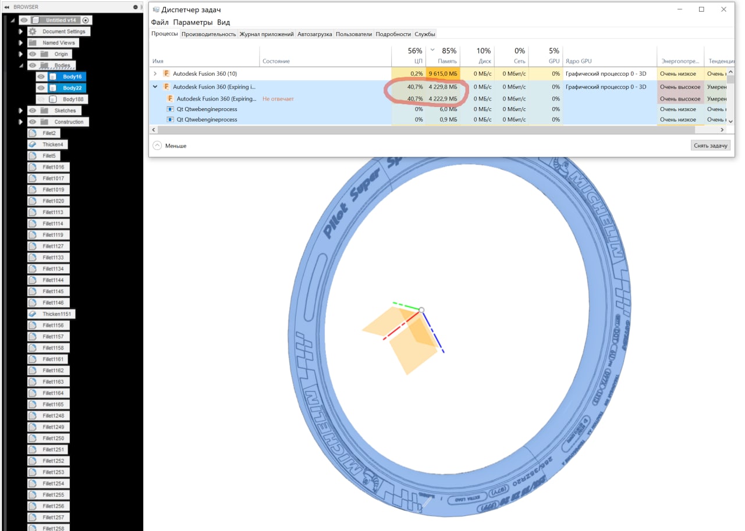This screenshot has height=531, width=745.
Task: Sort processes by the Диск column header
Action: click(x=477, y=56)
